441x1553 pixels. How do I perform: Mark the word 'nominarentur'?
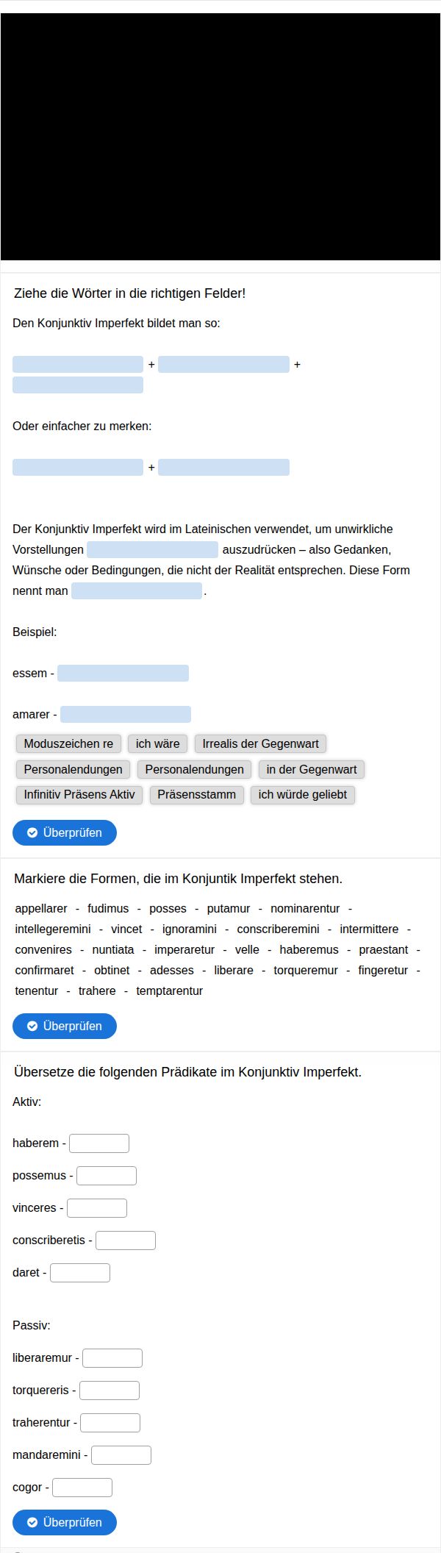click(x=305, y=908)
